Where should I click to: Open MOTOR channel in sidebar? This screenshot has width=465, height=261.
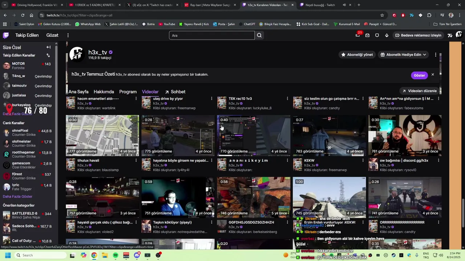27,66
